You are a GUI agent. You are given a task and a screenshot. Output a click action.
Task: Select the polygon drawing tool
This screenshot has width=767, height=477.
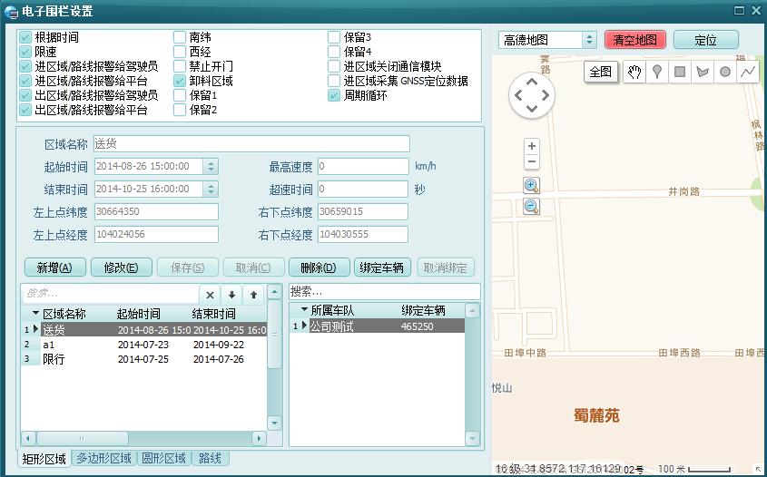pos(703,73)
